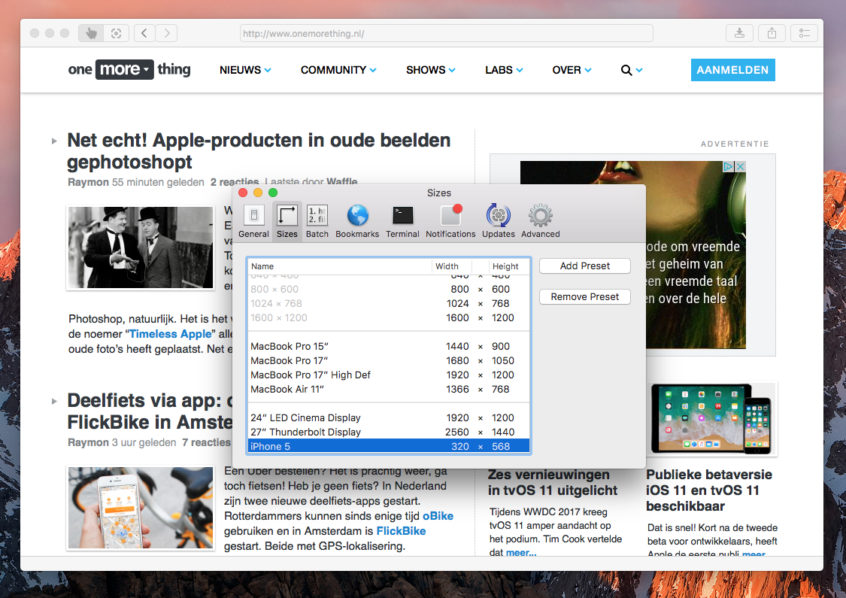The image size is (846, 598).
Task: Open the Net echt! Apple-producten headline
Action: (259, 151)
